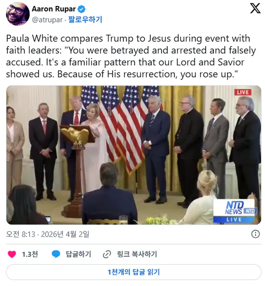Screen dimensions: 265x286
Task: Click the 답글하기 reply label
Action: point(78,254)
